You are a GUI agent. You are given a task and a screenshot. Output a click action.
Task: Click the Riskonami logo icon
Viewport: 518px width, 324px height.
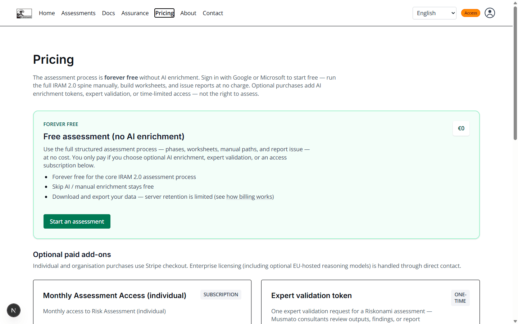(x=24, y=13)
